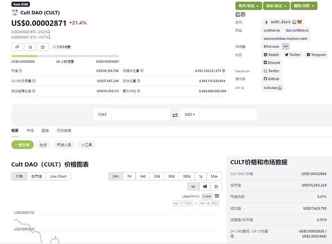Click the price alert bell icon

(x=30, y=47)
